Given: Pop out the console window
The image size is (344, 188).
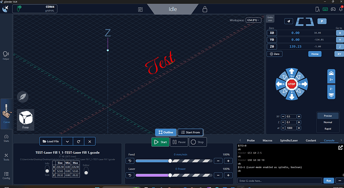Looking at the screenshot, I should (x=340, y=148).
